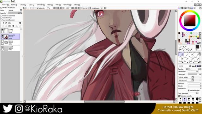This screenshot has height=114, width=202.
Task: Open the zoom percentage 75% dropdown
Action: pyautogui.click(x=54, y=8)
